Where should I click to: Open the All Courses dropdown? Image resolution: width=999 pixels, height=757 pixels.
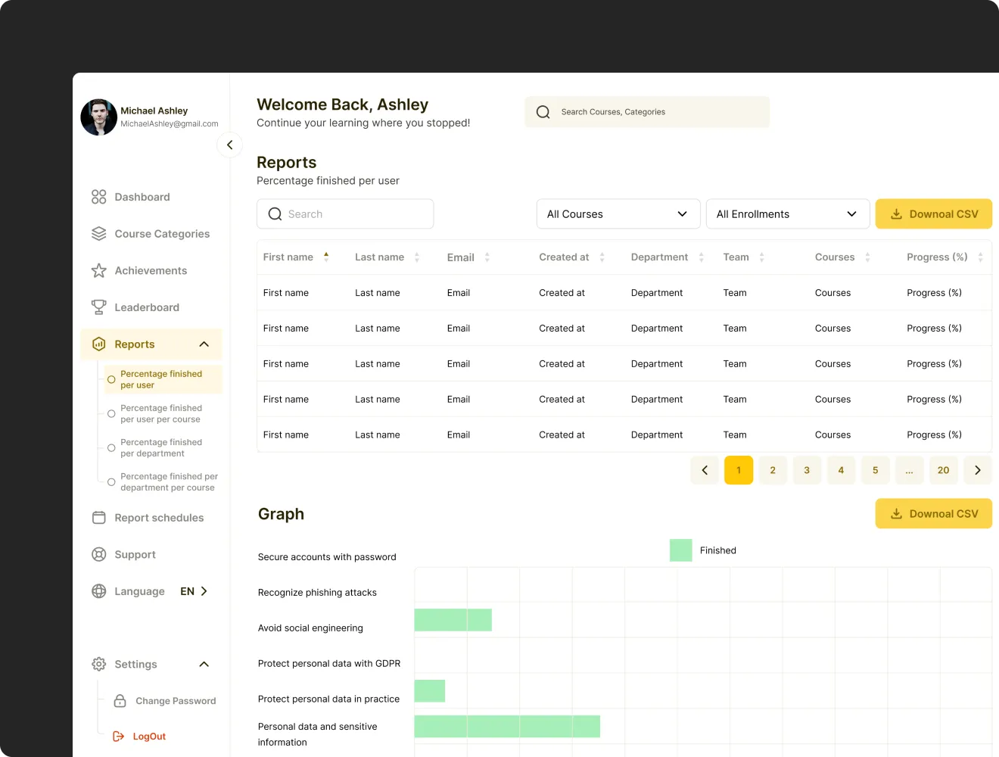618,214
